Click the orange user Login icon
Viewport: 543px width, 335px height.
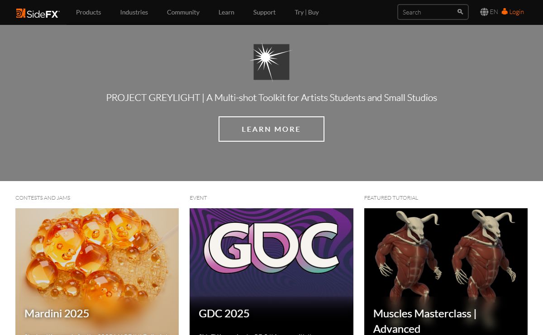click(505, 12)
